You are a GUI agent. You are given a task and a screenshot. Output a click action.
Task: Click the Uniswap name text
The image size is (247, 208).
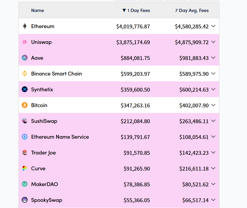(x=41, y=42)
